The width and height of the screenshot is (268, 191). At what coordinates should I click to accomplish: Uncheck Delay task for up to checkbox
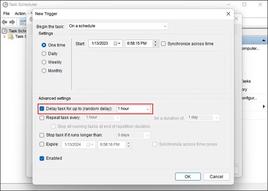pos(42,109)
